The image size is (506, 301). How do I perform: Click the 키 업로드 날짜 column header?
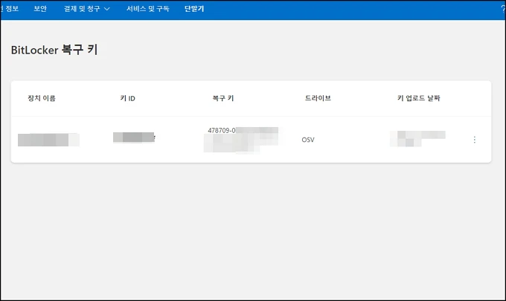418,98
